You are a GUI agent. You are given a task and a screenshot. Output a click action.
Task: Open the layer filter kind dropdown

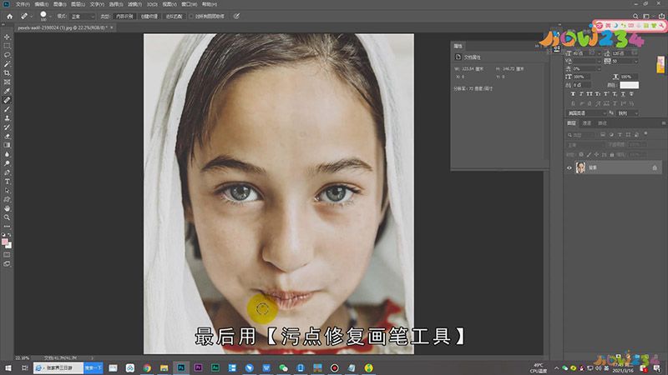pyautogui.click(x=581, y=135)
